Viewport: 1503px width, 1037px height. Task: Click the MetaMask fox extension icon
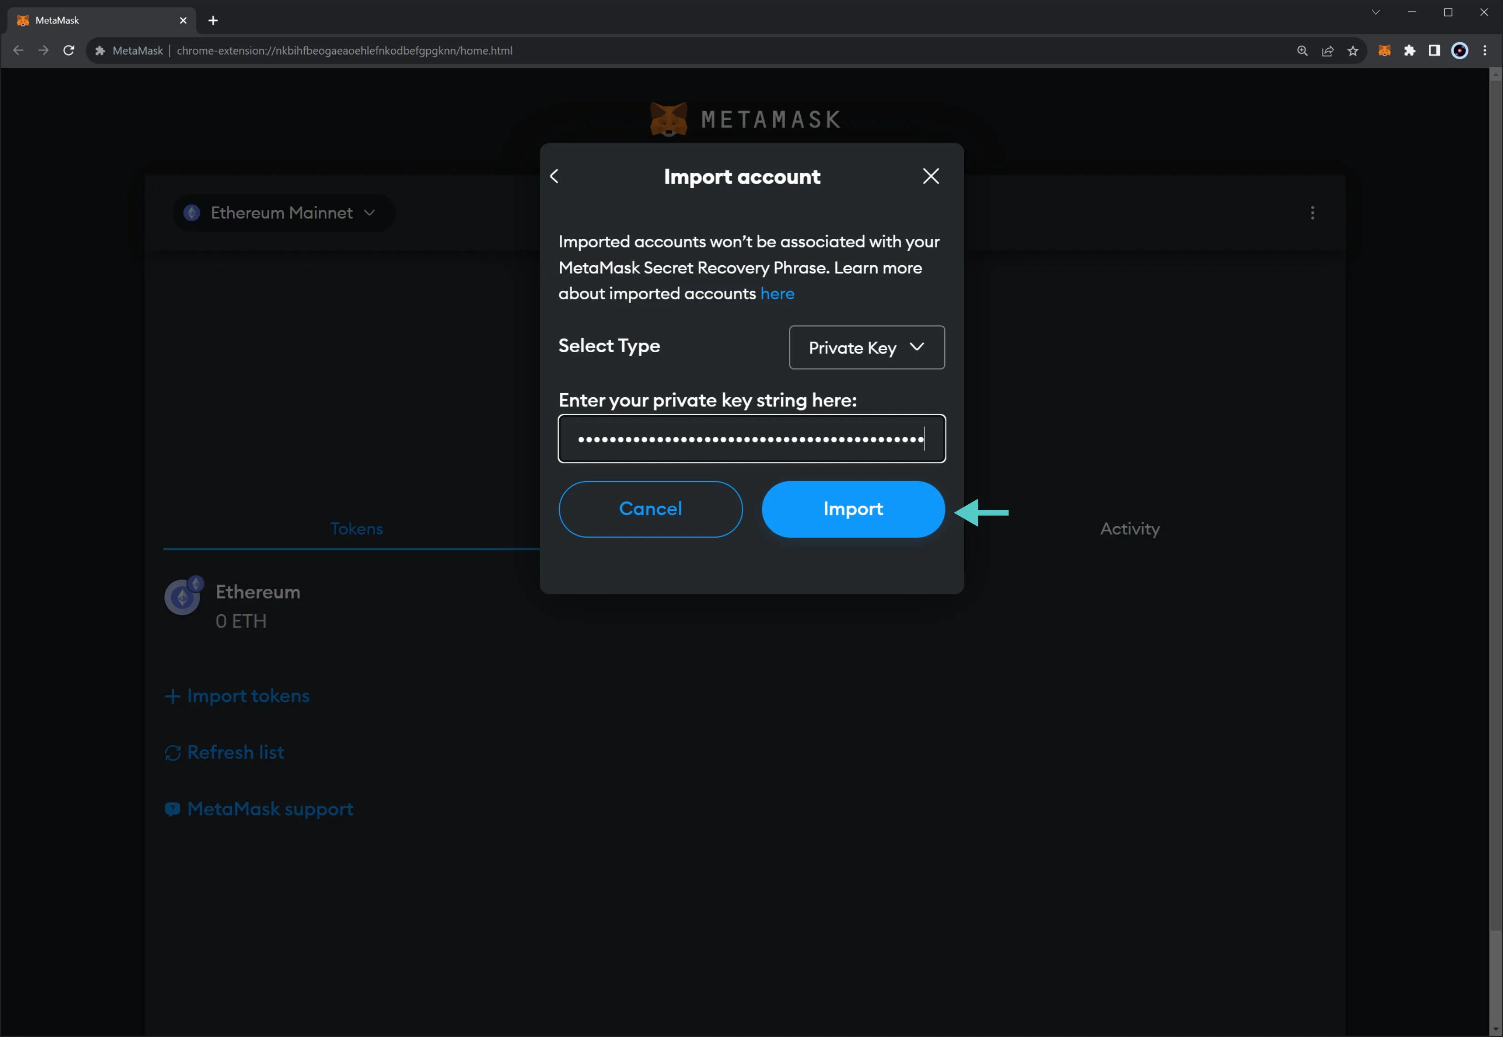pyautogui.click(x=1384, y=51)
